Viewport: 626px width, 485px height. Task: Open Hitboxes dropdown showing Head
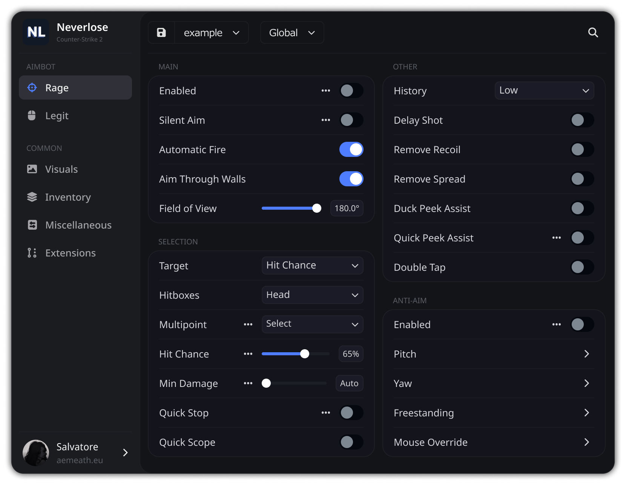[x=313, y=295]
